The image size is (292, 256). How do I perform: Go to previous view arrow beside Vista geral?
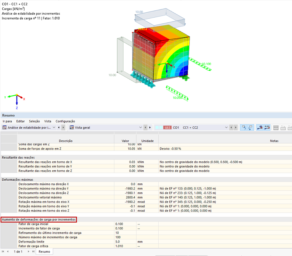point(146,128)
